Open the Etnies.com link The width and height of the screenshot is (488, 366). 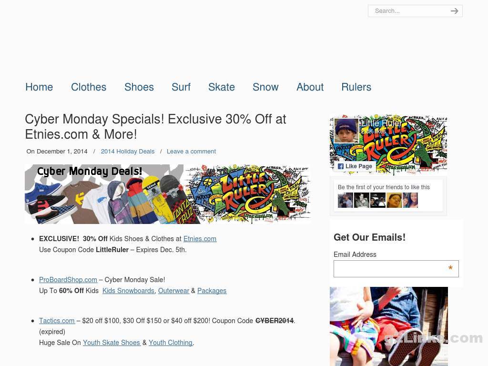click(x=200, y=239)
